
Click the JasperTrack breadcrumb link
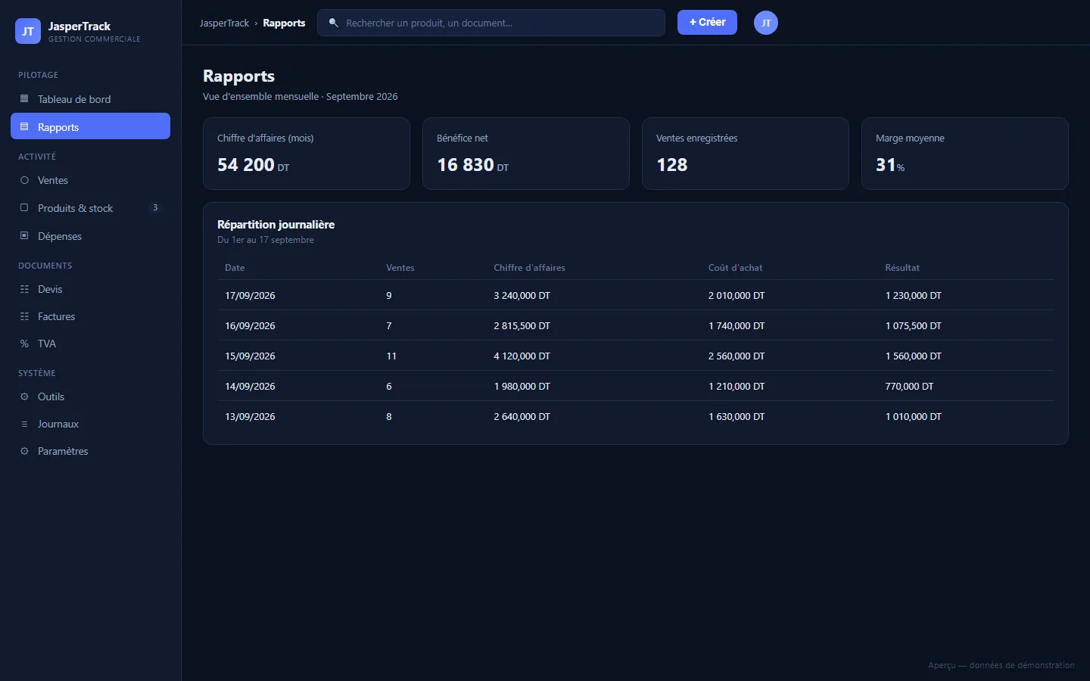(x=224, y=23)
